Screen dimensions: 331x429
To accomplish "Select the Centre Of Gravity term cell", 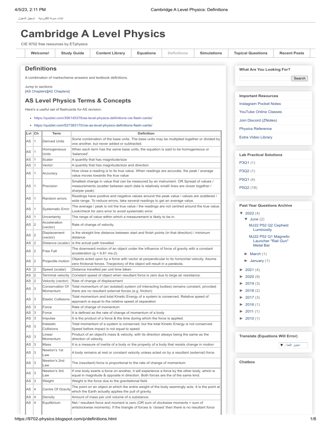I will (x=56, y=389).
